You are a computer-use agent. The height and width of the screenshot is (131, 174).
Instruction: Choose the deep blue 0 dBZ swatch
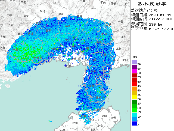tap(134, 123)
